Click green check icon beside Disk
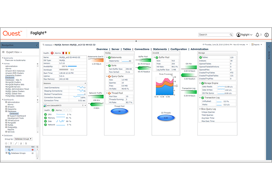 [45, 121]
